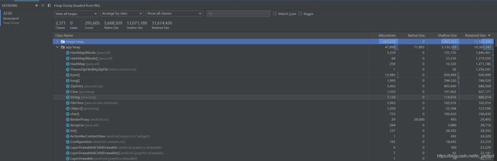Open the View all heaps dropdown
The height and width of the screenshot is (161, 497).
point(76,14)
